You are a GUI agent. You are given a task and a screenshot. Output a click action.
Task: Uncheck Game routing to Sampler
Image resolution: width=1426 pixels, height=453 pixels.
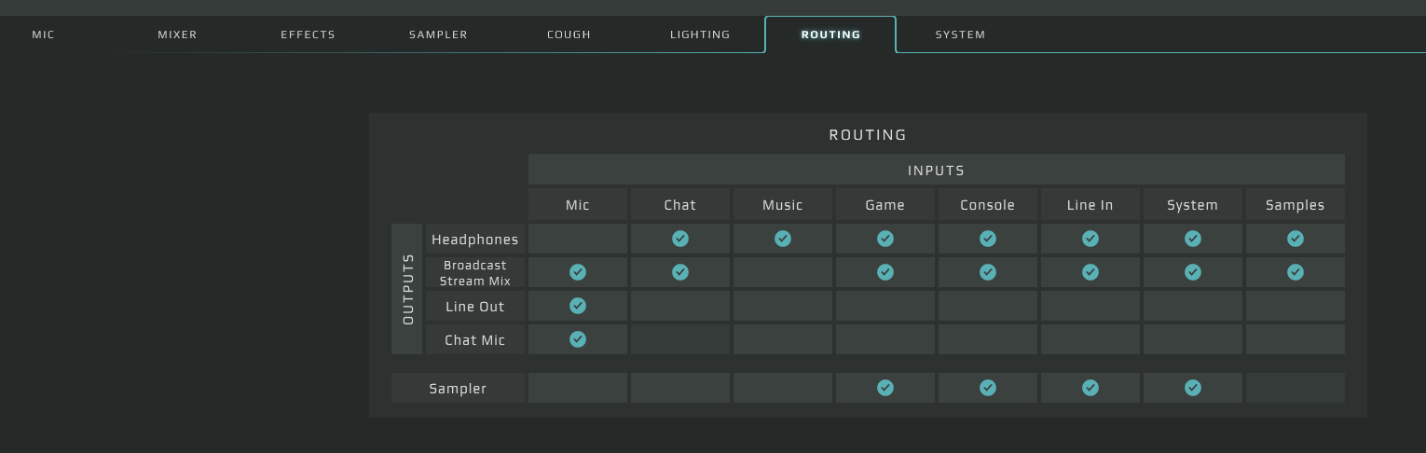[x=885, y=388]
